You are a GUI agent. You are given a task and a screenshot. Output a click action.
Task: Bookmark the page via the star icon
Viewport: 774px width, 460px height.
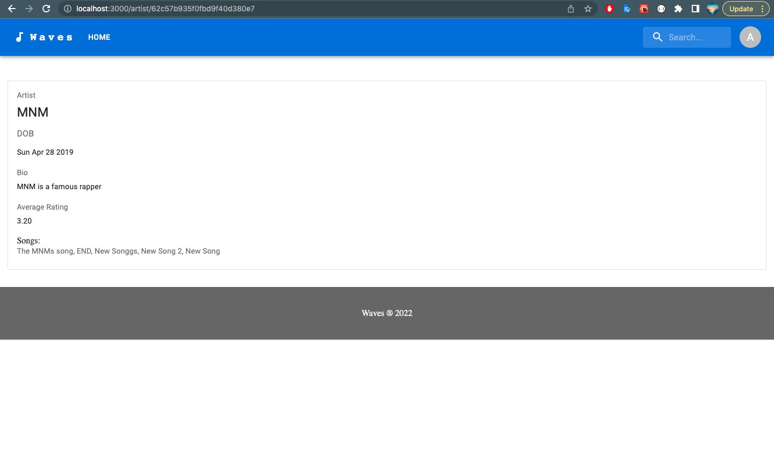coord(587,9)
